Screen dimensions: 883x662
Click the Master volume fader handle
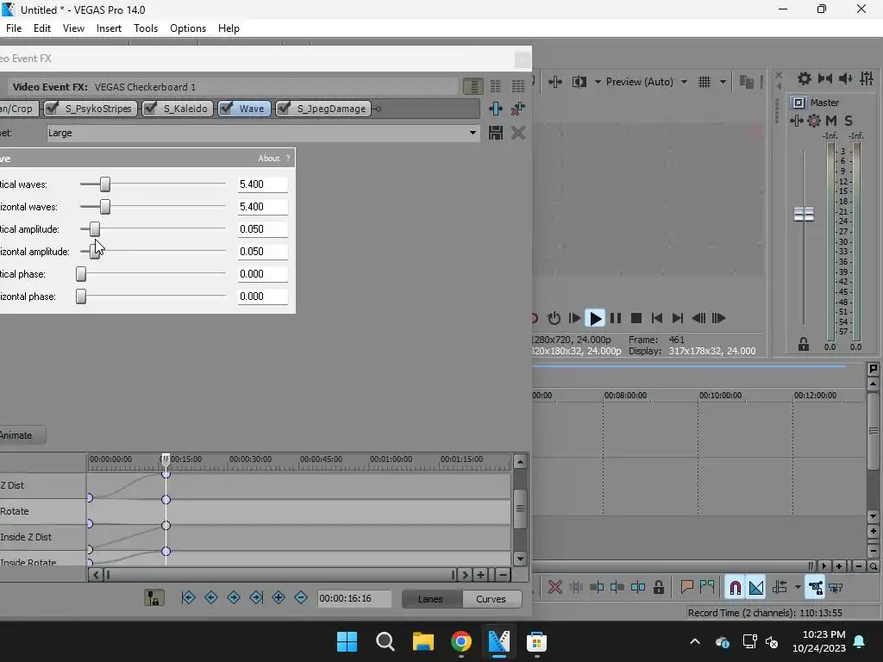[804, 214]
